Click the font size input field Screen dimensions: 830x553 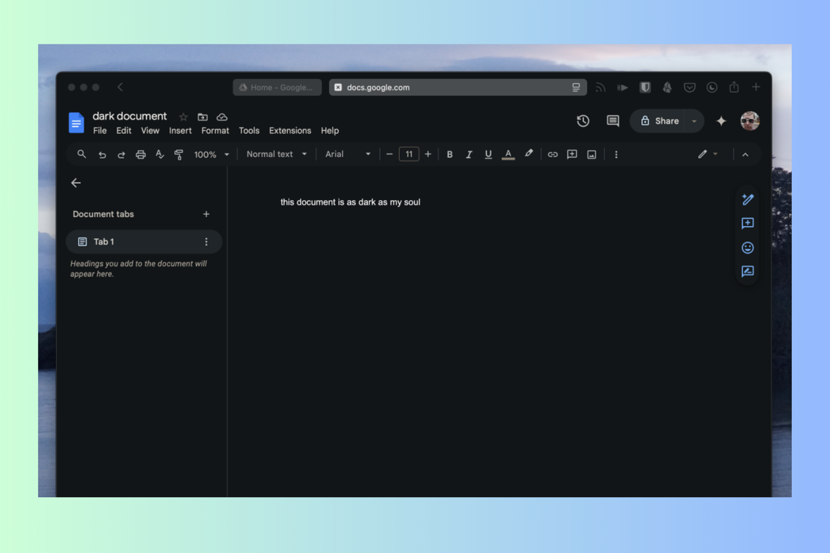pos(409,154)
